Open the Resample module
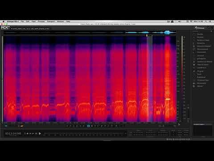This screenshot has width=214, height=161. pyautogui.click(x=202, y=83)
